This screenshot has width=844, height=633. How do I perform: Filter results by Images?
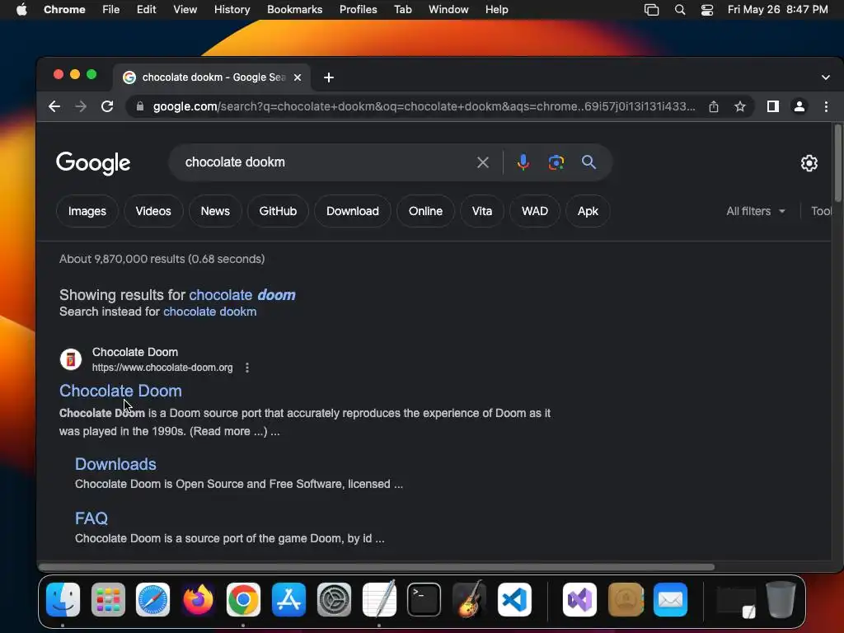[x=87, y=211]
